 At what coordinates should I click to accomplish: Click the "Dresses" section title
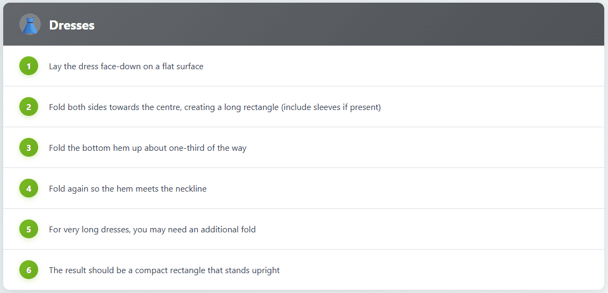click(x=71, y=25)
